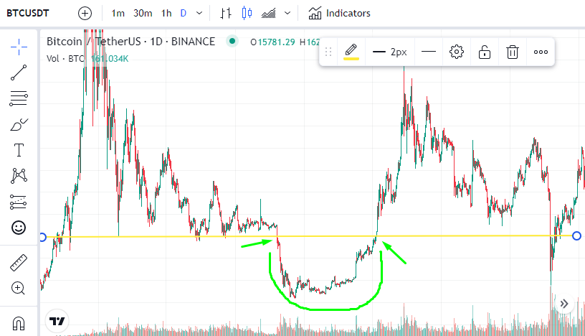The width and height of the screenshot is (585, 336).
Task: Open the Indicators menu
Action: pos(339,14)
